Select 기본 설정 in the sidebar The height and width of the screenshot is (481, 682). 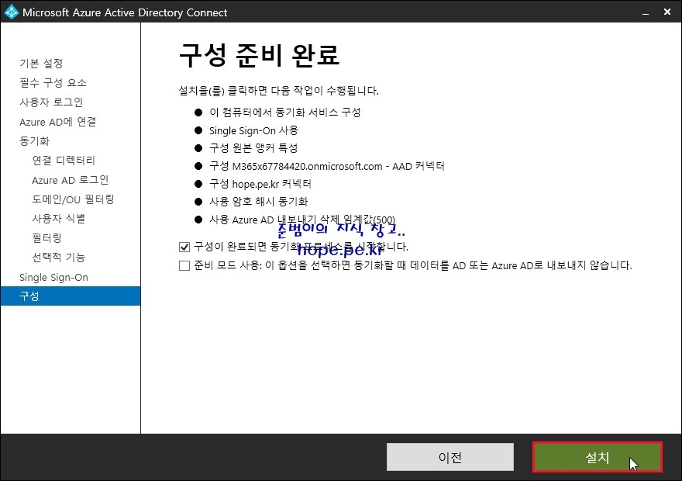(x=41, y=64)
